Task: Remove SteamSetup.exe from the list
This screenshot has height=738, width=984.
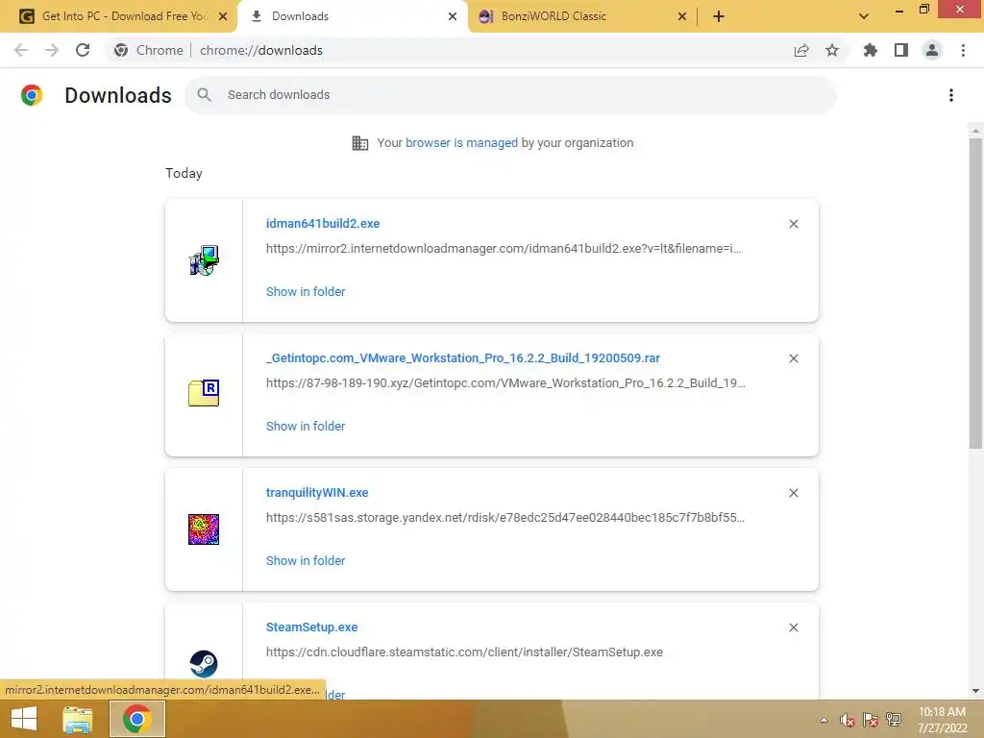Action: click(x=793, y=627)
